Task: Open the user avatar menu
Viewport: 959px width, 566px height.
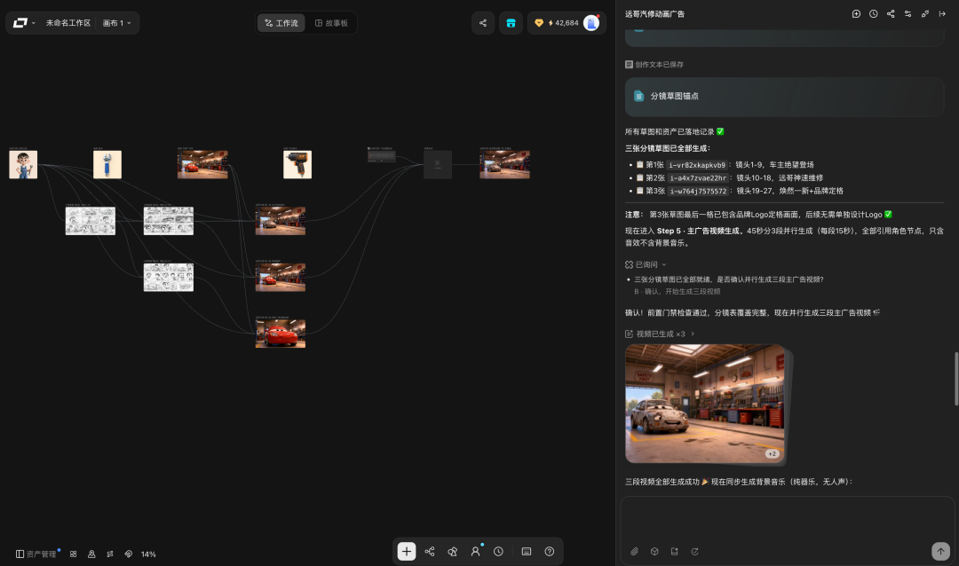Action: [591, 23]
